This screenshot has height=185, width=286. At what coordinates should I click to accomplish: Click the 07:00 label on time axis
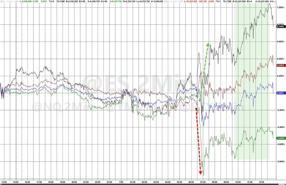click(203, 182)
